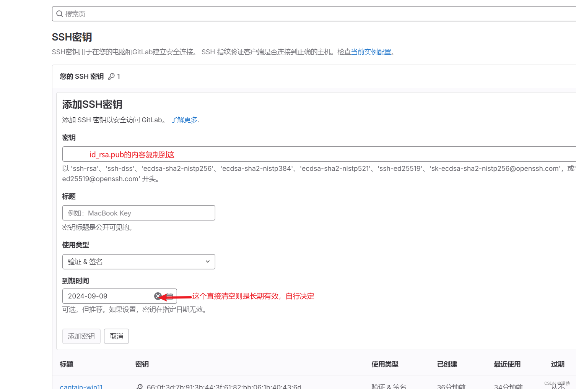Click the fingerprint text 66:0f:3d:7b
The width and height of the screenshot is (576, 389).
[224, 386]
